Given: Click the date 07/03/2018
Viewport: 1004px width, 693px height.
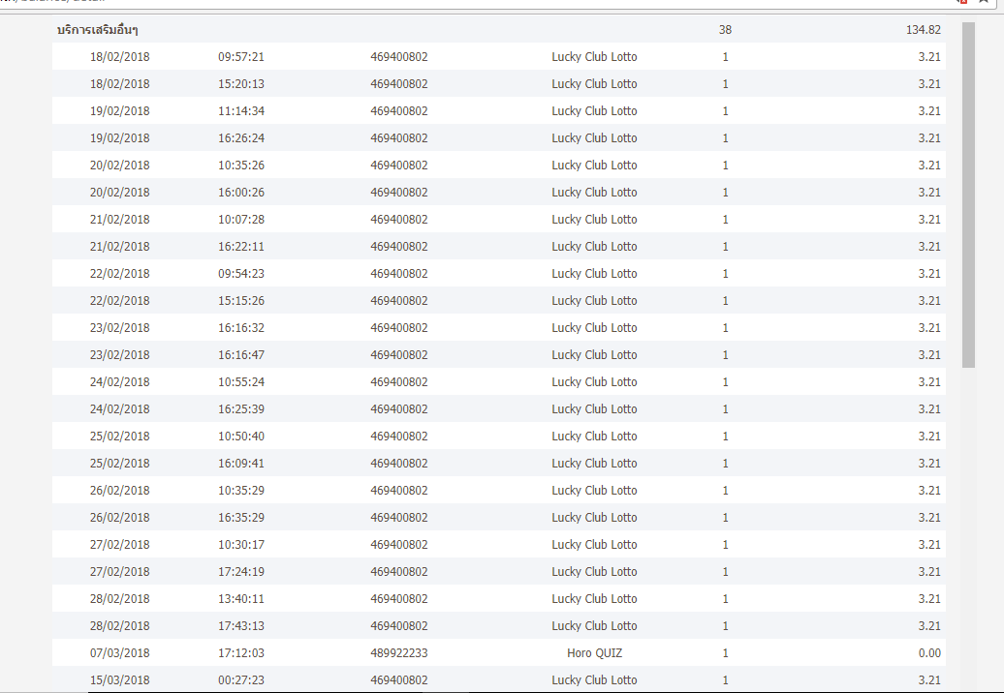Looking at the screenshot, I should (120, 653).
